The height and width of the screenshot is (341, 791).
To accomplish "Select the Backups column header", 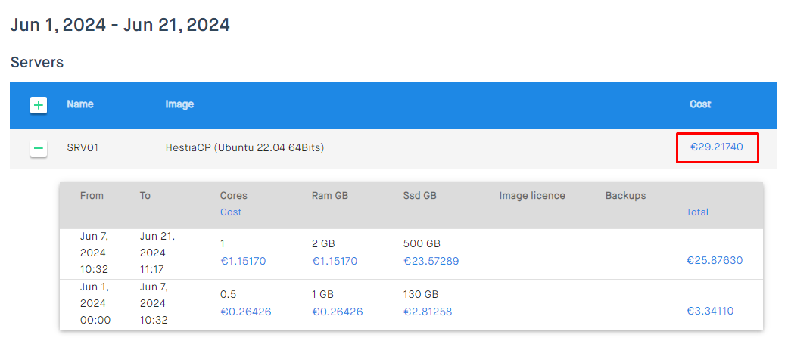I will 625,195.
